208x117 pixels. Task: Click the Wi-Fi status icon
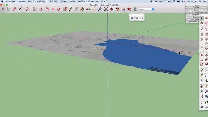coord(174,1)
